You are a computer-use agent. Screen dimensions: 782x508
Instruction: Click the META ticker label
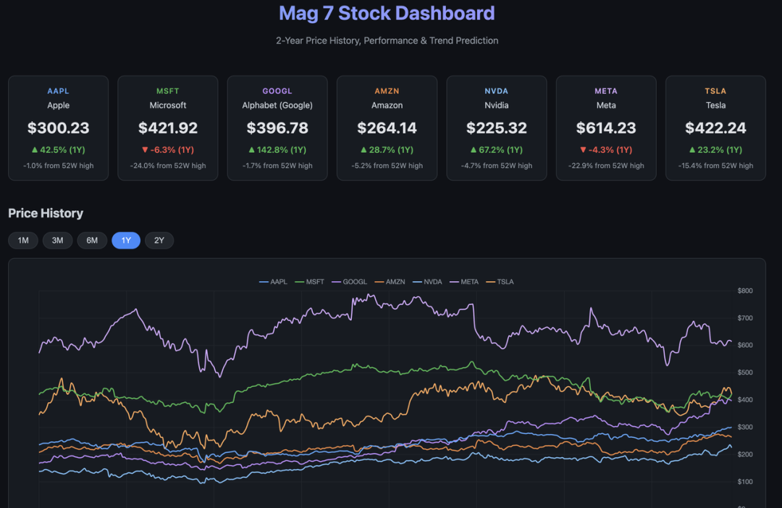click(x=606, y=91)
